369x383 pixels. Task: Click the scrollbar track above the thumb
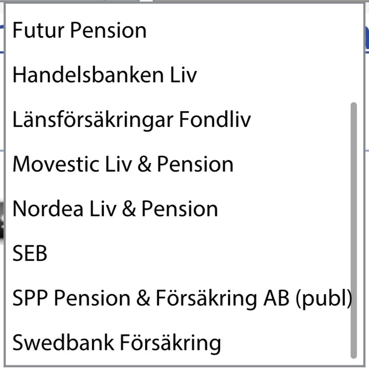click(x=354, y=55)
